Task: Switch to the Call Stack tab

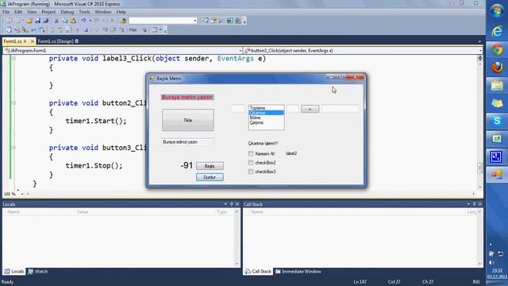Action: pos(258,272)
